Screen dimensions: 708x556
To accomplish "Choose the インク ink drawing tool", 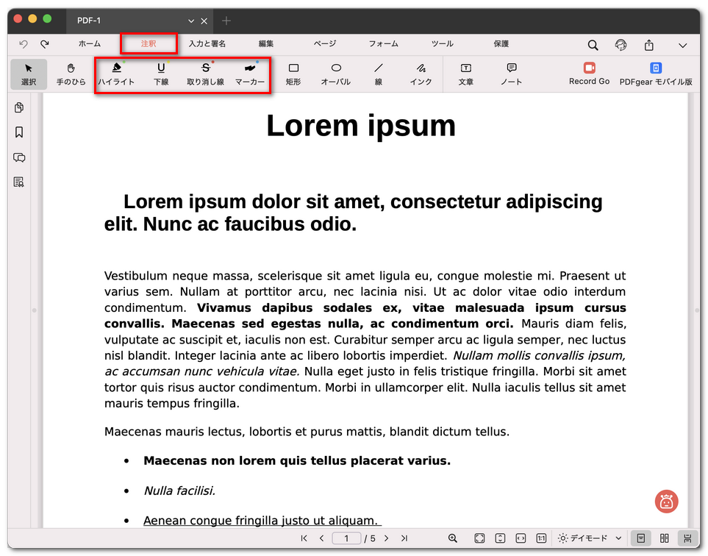I will [421, 74].
